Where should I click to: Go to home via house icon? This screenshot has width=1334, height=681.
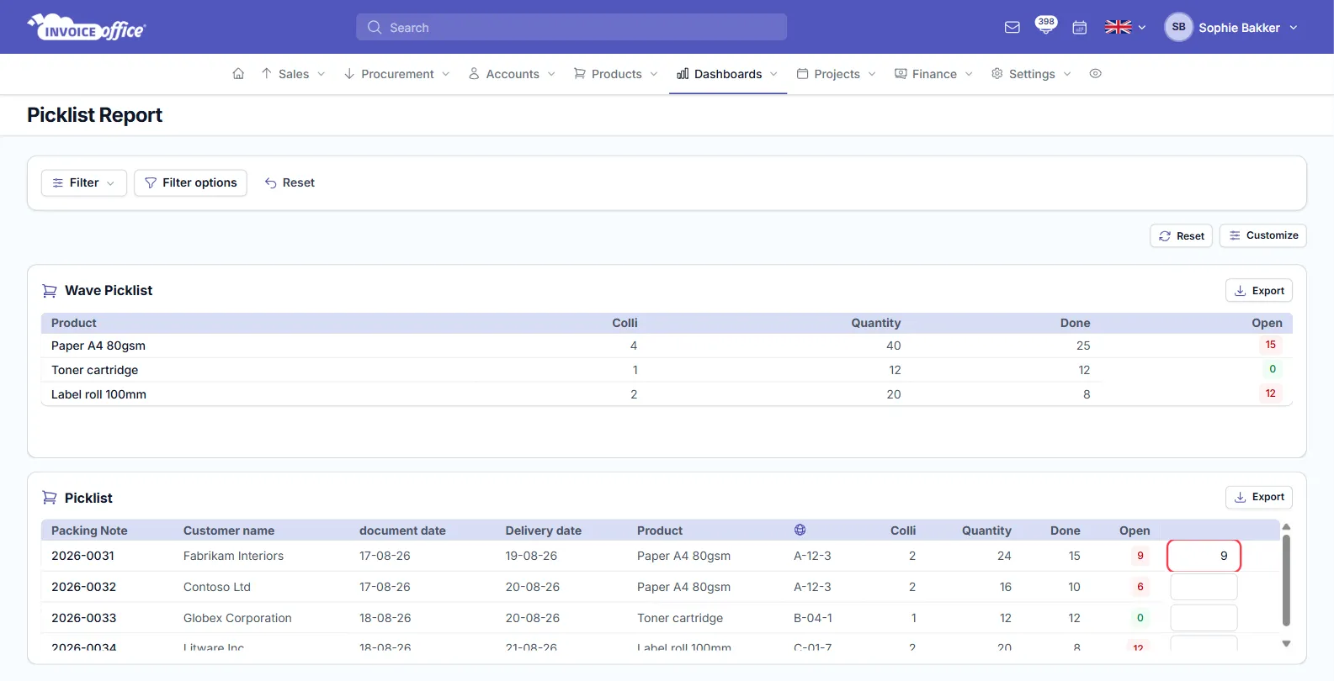click(238, 74)
